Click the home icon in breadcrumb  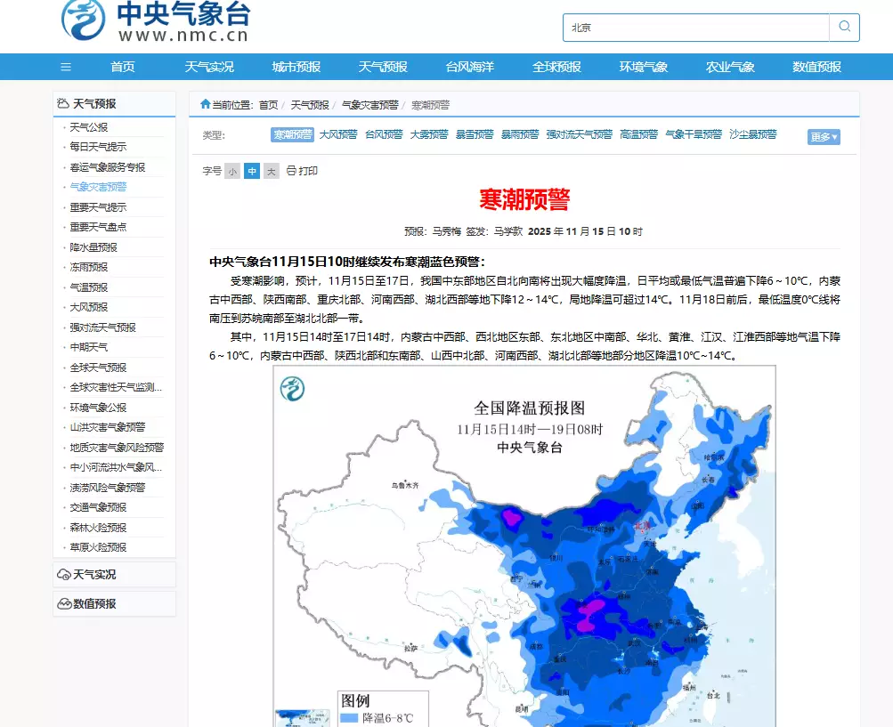point(206,104)
